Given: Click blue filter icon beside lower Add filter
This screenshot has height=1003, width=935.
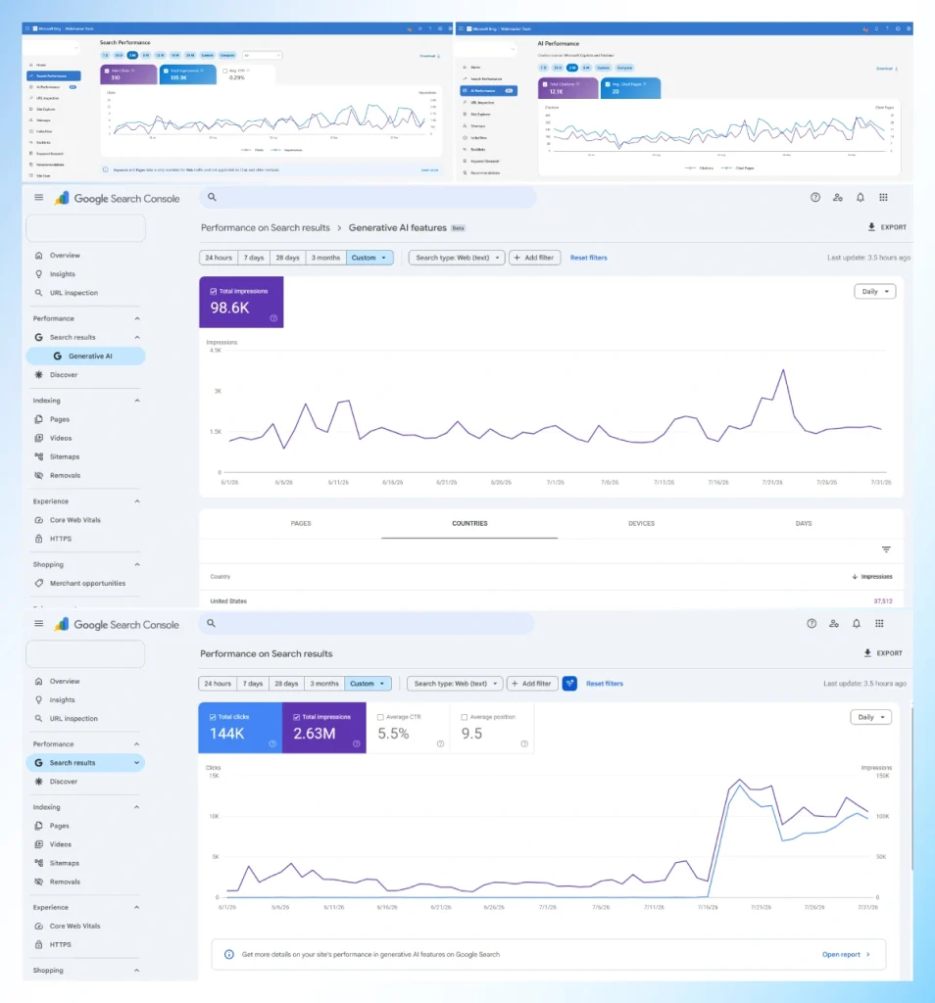Looking at the screenshot, I should [568, 683].
